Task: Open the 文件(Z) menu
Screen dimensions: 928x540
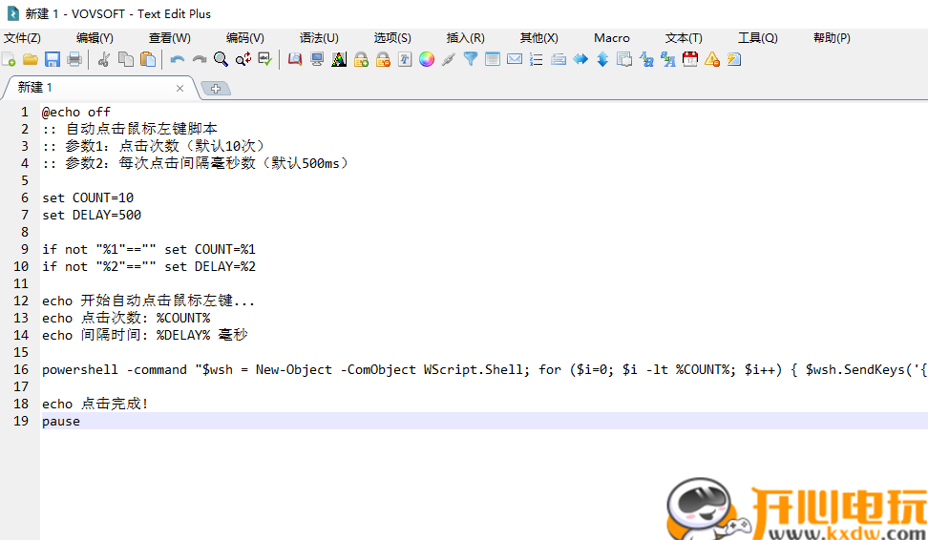Action: pyautogui.click(x=22, y=38)
